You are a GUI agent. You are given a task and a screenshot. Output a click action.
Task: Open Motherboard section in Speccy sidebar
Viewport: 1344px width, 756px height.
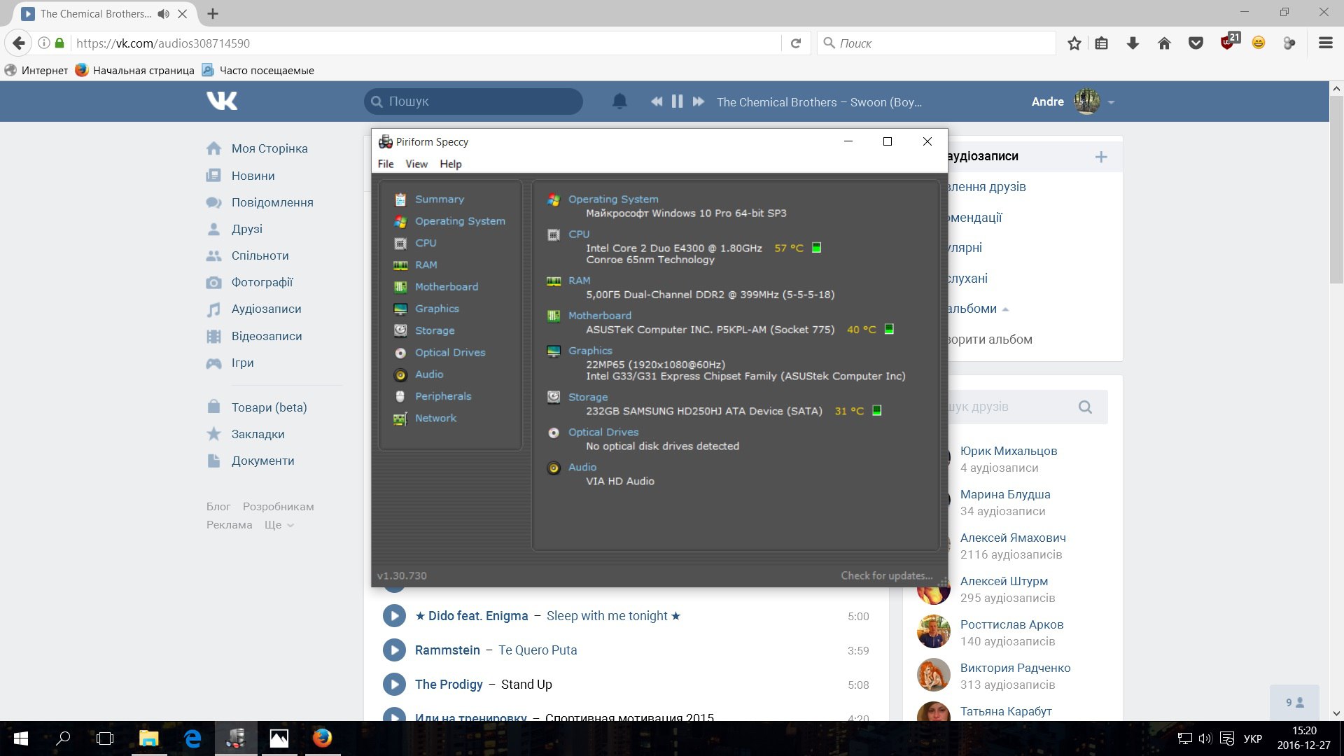447,287
